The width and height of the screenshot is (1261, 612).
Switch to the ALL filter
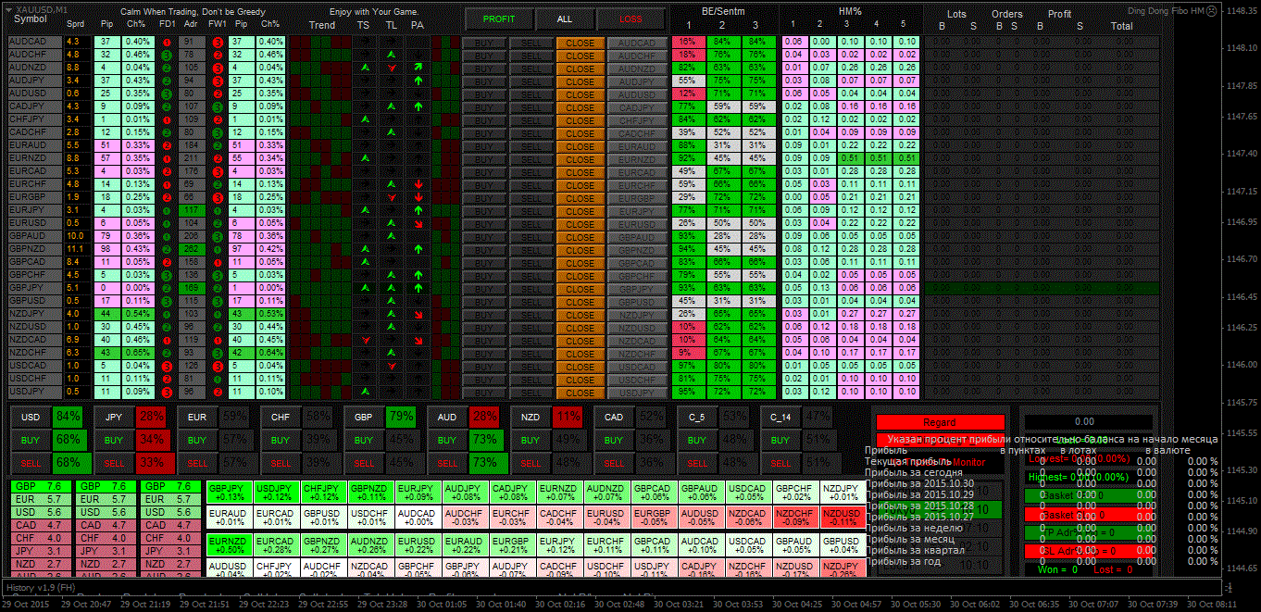pos(565,19)
